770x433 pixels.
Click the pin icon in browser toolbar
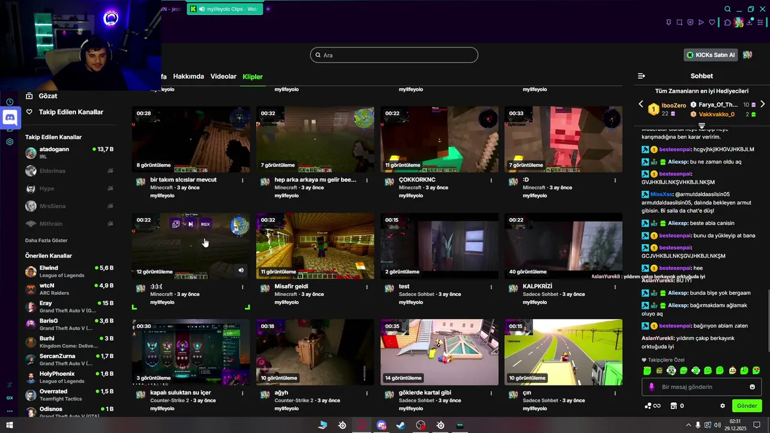668,22
